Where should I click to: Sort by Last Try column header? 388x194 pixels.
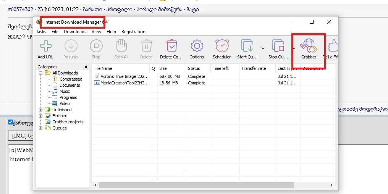point(288,68)
